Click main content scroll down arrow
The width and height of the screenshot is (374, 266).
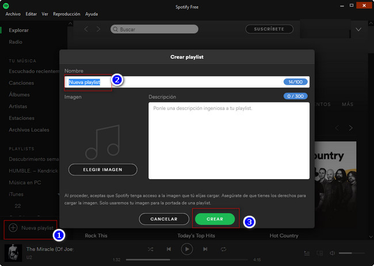pos(371,237)
